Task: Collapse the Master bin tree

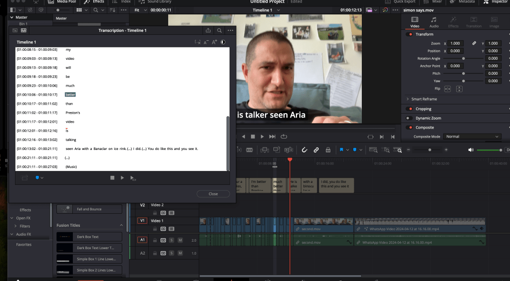Action: [x=11, y=17]
